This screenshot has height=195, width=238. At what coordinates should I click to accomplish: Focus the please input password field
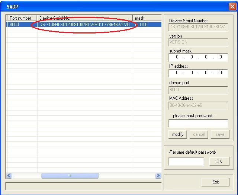click(198, 123)
